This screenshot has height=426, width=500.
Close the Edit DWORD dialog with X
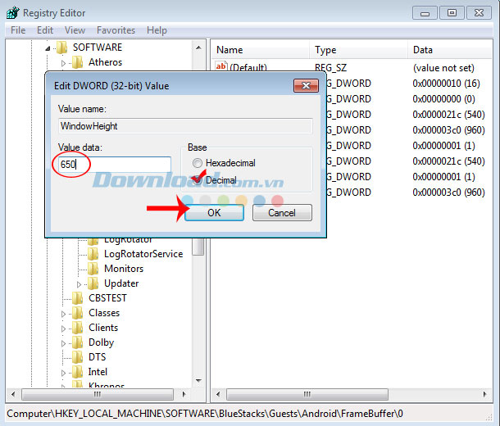[306, 86]
